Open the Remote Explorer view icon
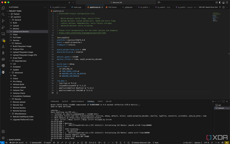Image resolution: width=230 pixels, height=144 pixels. tap(3, 34)
